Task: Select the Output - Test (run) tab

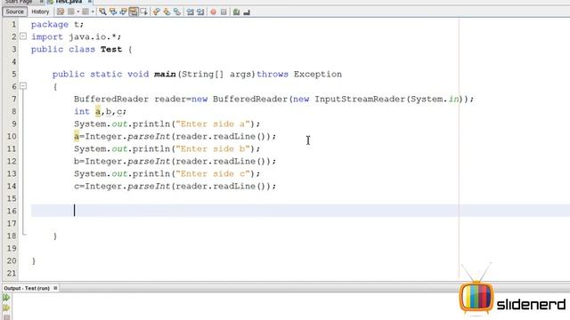Action: [x=27, y=288]
